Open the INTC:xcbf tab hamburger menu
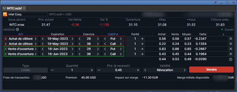 [24, 8]
